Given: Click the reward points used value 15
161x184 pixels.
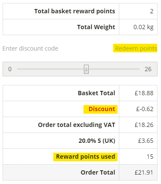Looking at the screenshot, I should (x=150, y=157).
